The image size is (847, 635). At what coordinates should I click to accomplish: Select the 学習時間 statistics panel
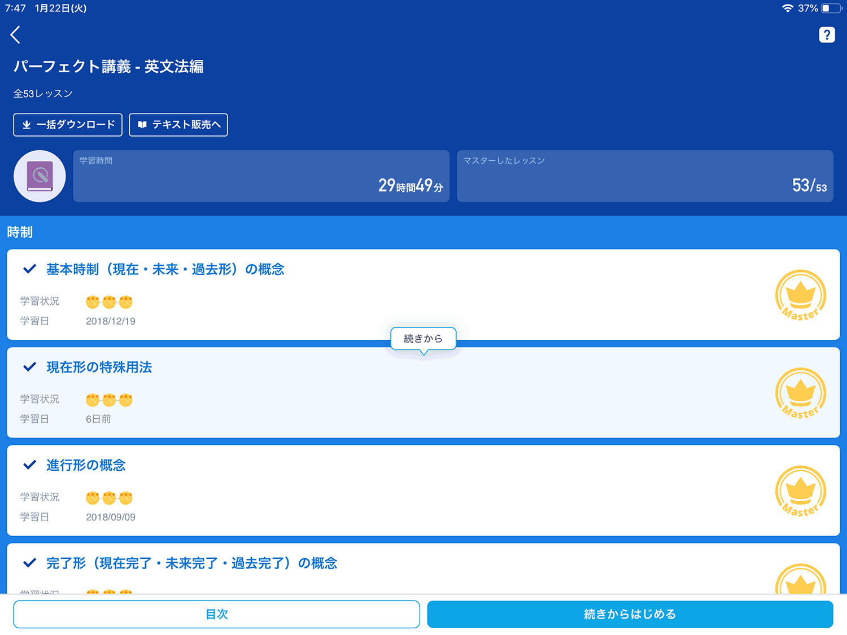coord(261,176)
